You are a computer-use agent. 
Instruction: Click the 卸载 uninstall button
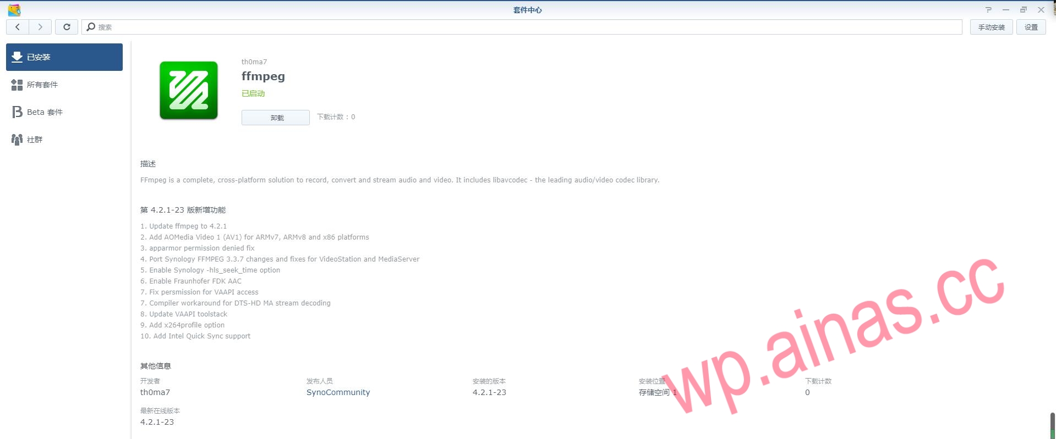point(276,118)
